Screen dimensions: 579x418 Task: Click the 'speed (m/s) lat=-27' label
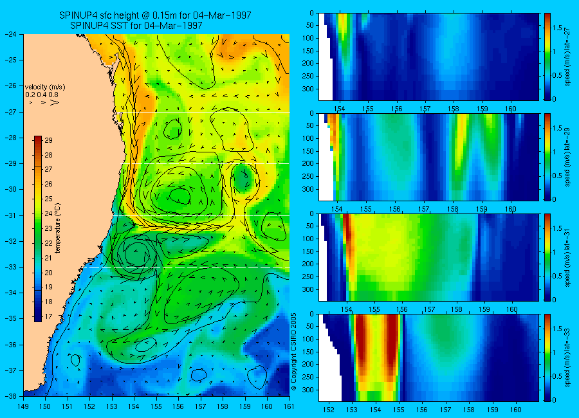(x=568, y=57)
